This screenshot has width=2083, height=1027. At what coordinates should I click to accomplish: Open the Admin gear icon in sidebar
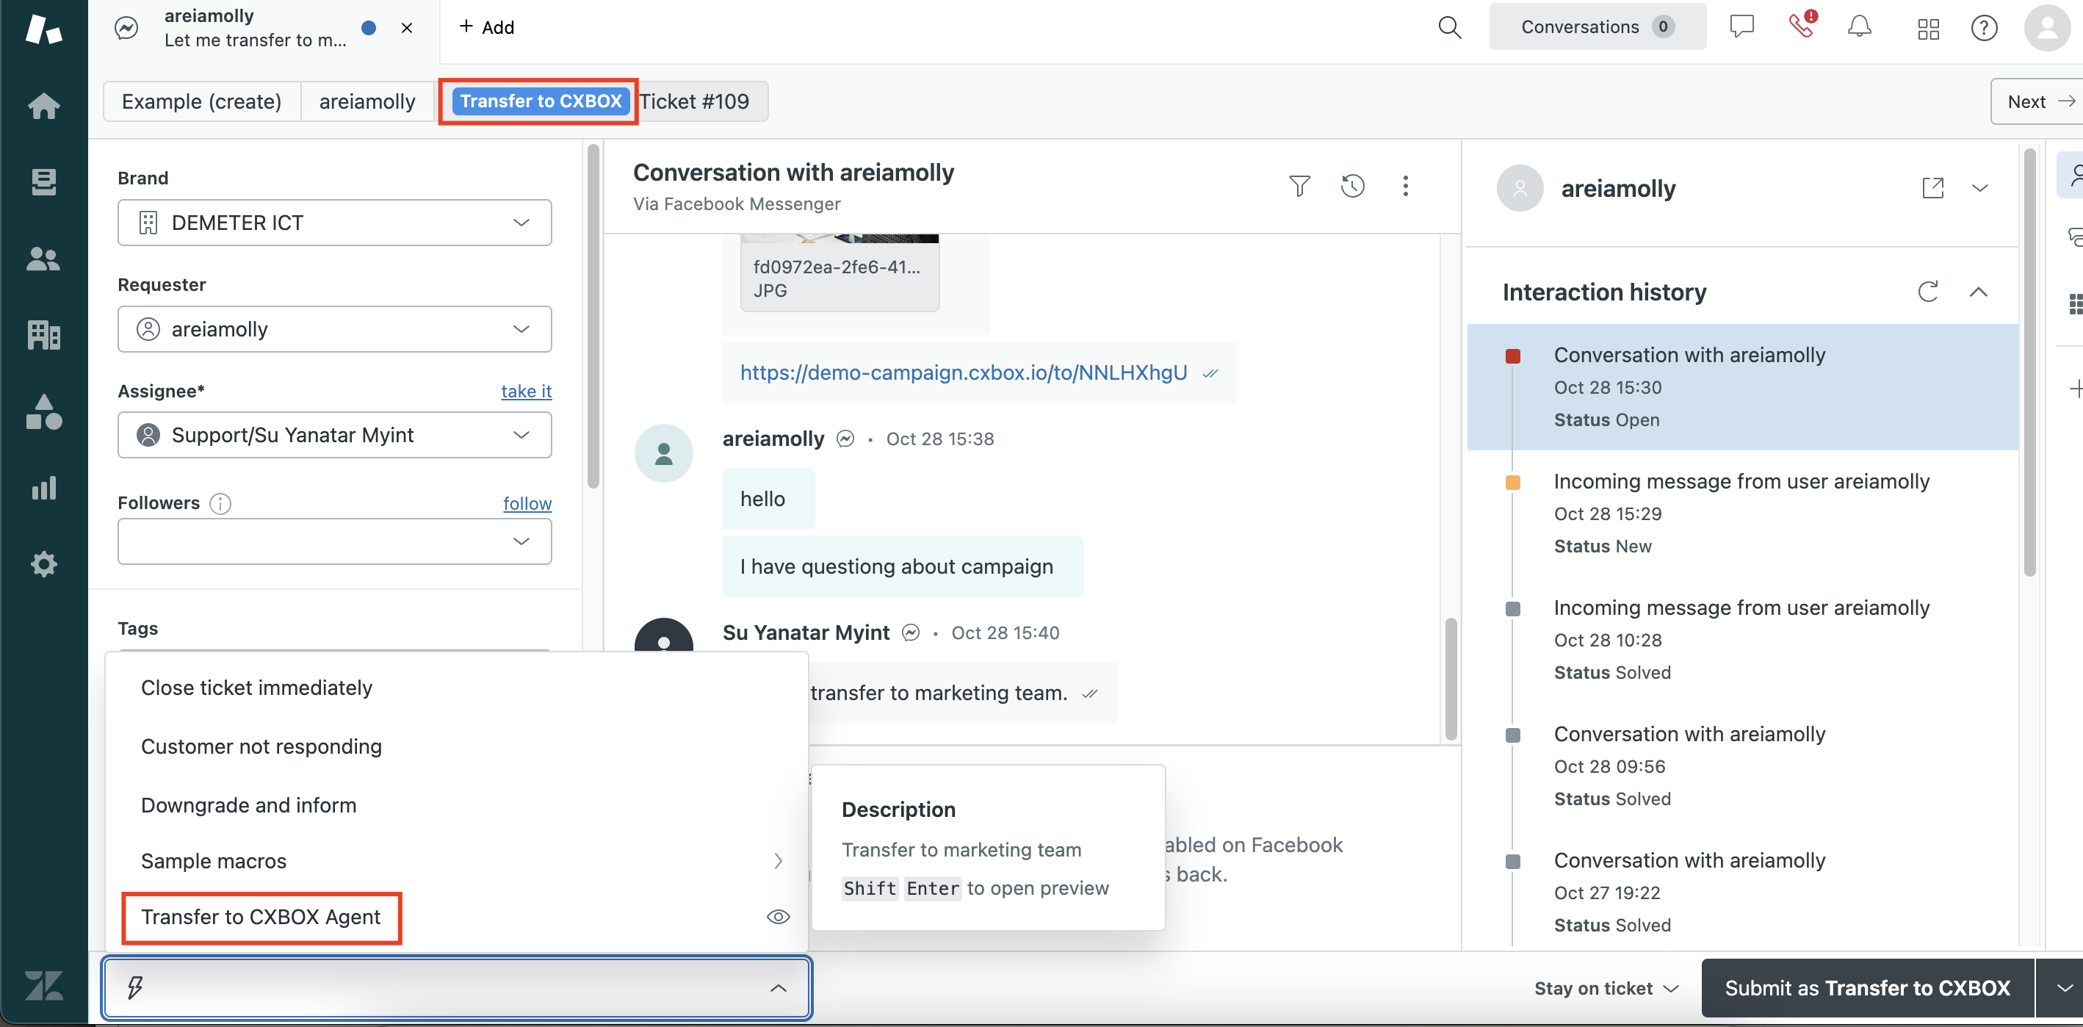point(43,563)
